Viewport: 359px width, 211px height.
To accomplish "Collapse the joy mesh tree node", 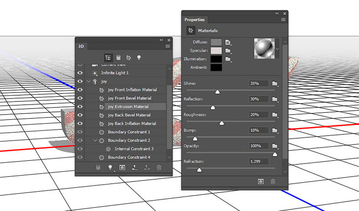I will pos(88,81).
